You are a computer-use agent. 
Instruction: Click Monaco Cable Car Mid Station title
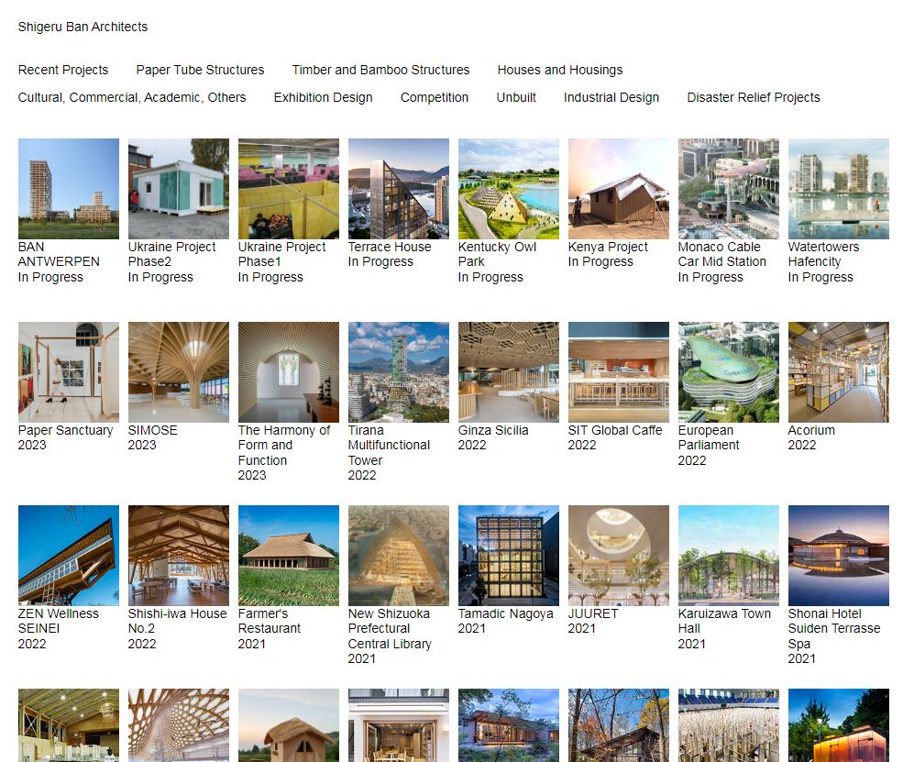[722, 254]
